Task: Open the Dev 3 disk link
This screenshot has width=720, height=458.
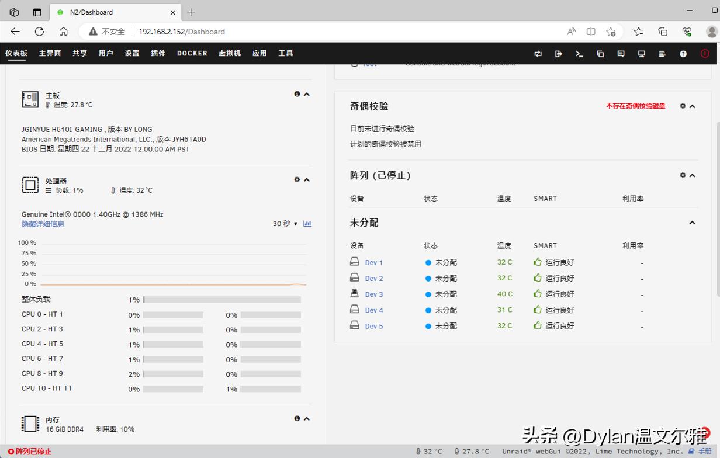Action: (373, 294)
